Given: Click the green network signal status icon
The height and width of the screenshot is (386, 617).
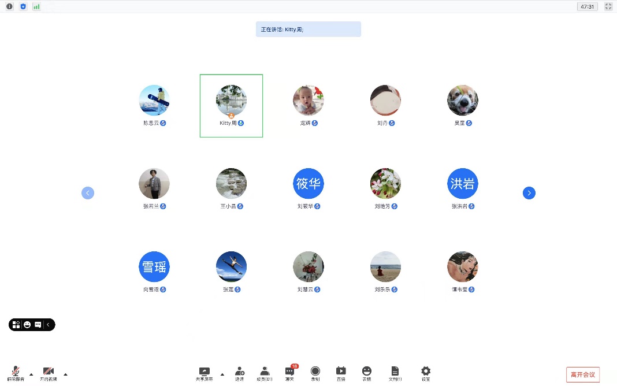Looking at the screenshot, I should click(36, 6).
